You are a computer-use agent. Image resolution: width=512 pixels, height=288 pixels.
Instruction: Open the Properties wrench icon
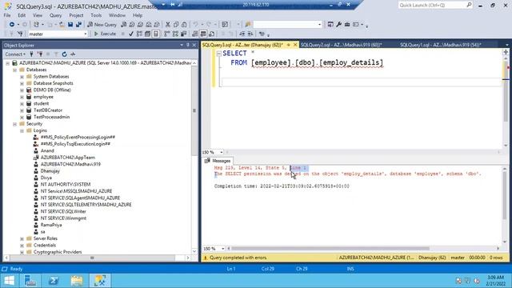339,25
